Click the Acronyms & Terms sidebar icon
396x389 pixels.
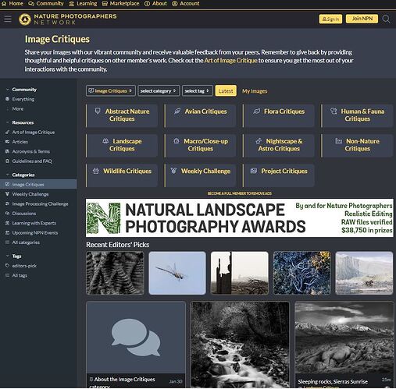tap(7, 151)
